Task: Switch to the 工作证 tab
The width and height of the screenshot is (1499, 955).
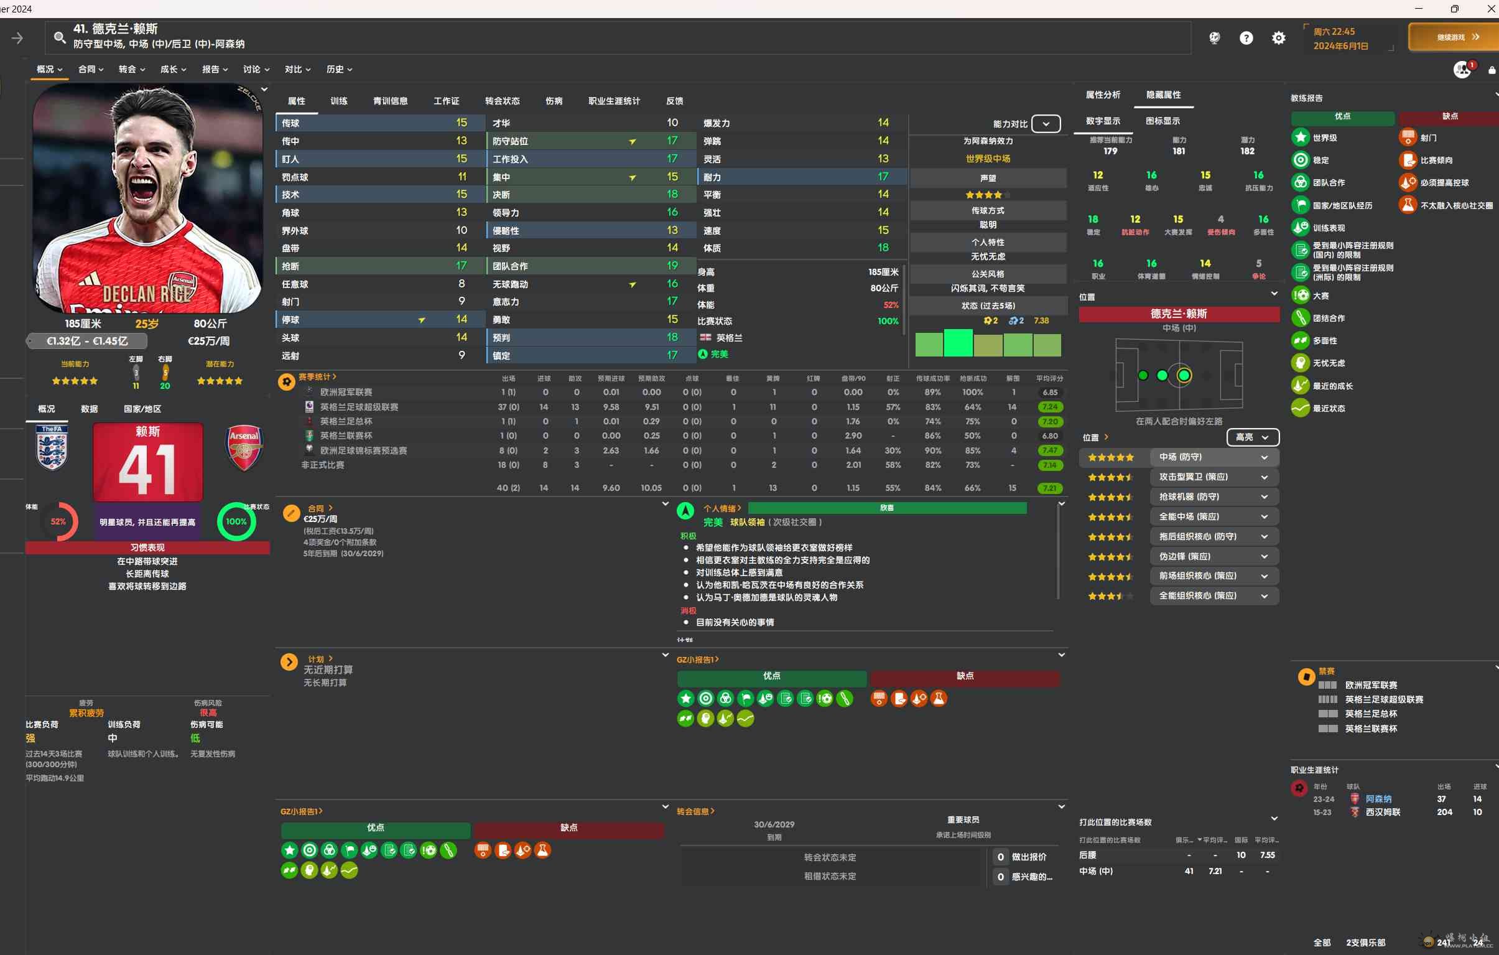Action: pos(447,101)
